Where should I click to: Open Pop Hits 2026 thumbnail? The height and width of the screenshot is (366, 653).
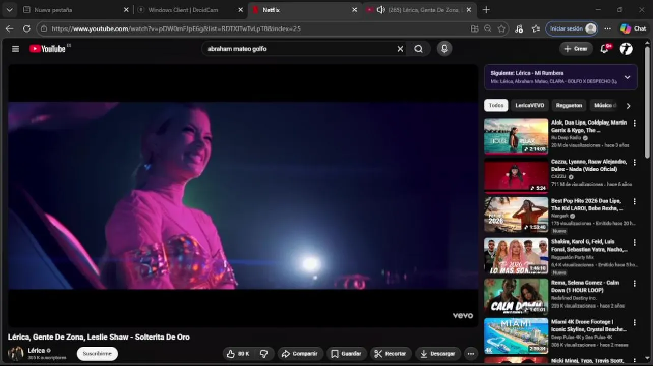pos(516,215)
